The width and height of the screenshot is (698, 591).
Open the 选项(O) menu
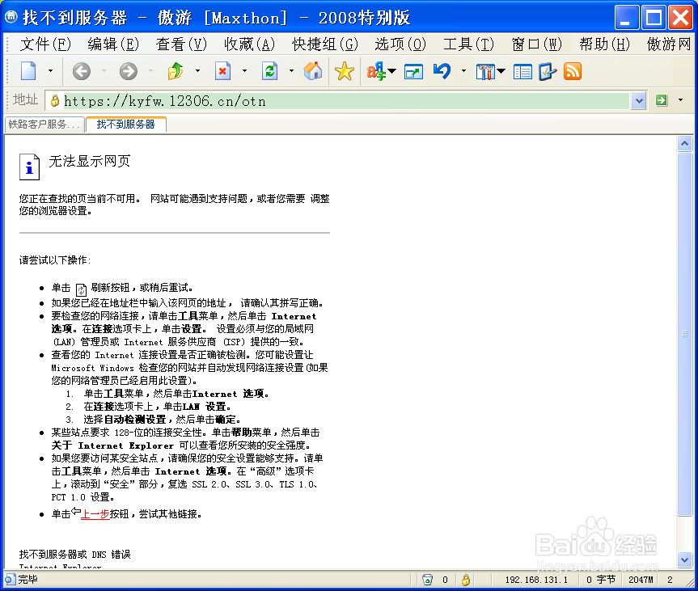point(400,44)
